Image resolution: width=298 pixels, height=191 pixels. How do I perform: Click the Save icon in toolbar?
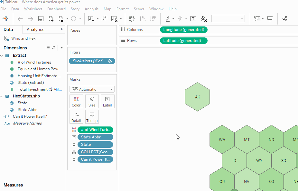(41, 19)
